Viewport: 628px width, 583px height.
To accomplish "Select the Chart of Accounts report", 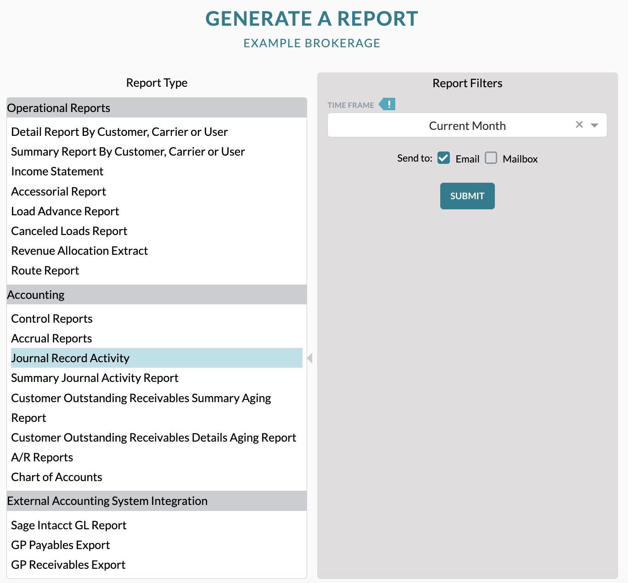I will click(x=56, y=477).
